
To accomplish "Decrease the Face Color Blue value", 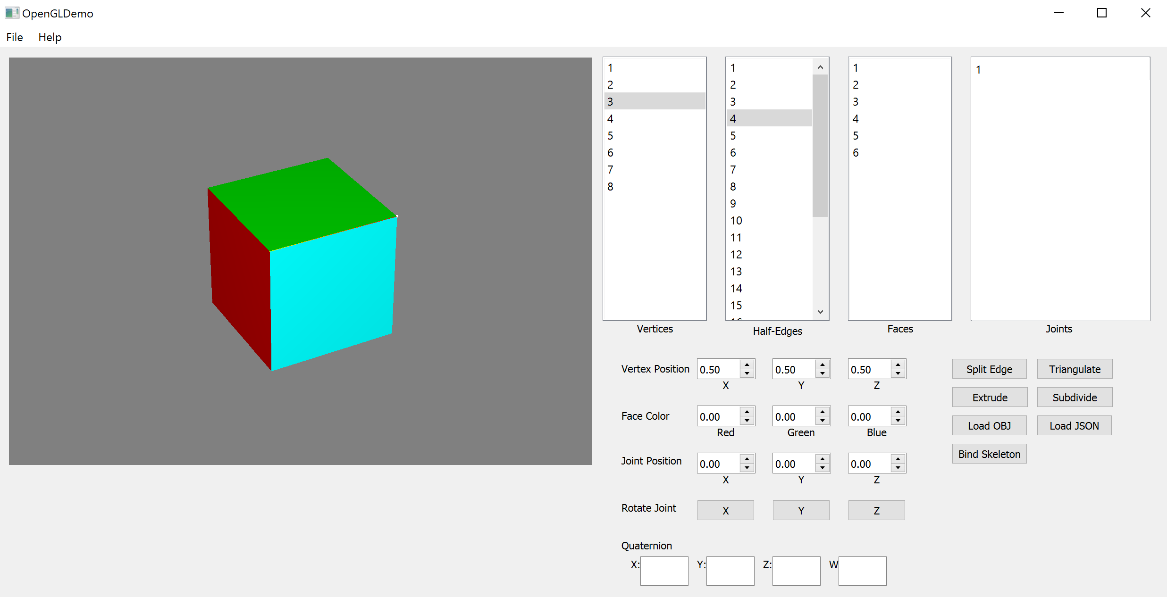I will [898, 421].
